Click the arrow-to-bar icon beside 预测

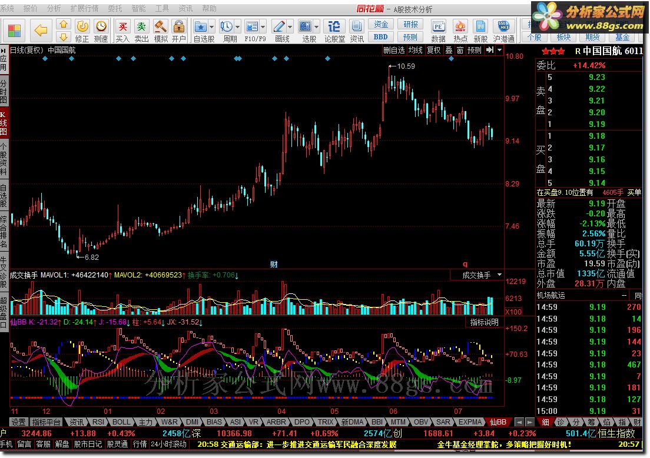(x=490, y=50)
